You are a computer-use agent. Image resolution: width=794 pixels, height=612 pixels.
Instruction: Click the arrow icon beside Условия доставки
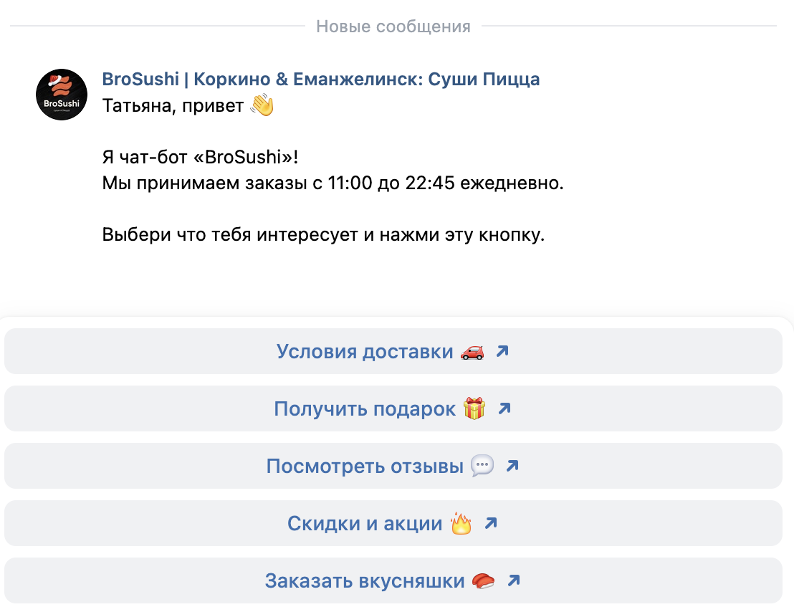[502, 351]
